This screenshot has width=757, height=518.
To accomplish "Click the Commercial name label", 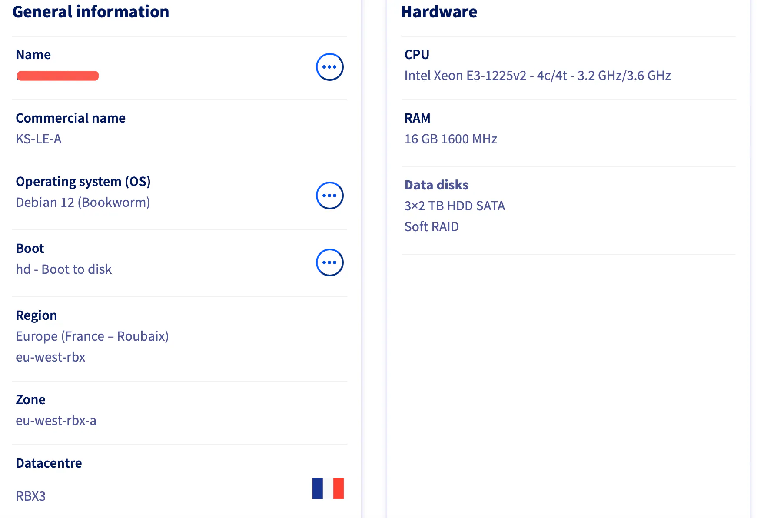I will 70,118.
